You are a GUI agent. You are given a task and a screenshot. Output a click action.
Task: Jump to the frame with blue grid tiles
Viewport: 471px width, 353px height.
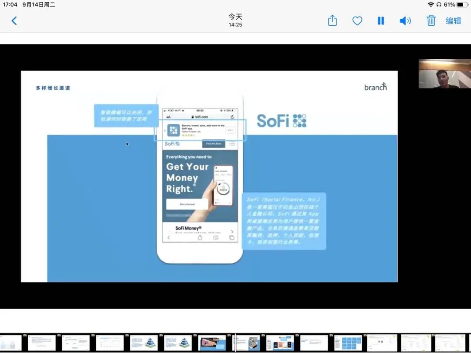coord(348,343)
